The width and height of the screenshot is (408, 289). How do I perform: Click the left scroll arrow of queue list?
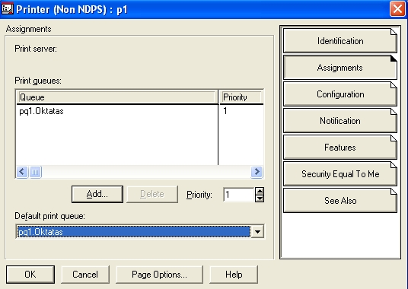(x=22, y=172)
